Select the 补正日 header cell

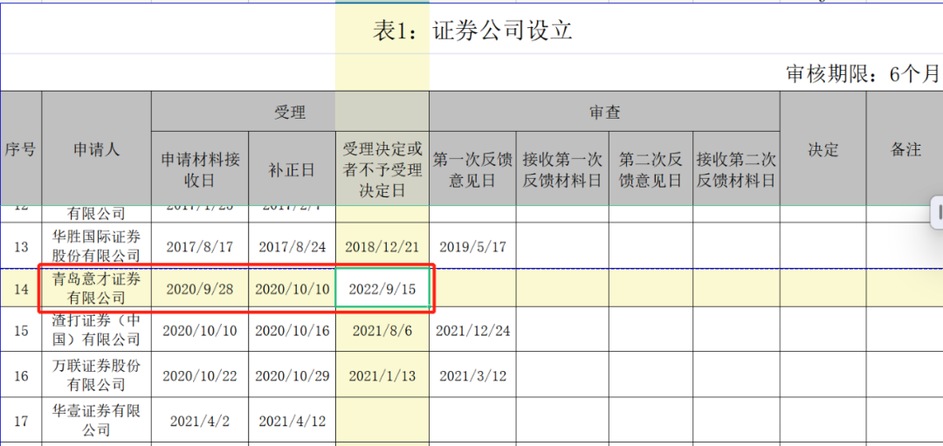292,169
